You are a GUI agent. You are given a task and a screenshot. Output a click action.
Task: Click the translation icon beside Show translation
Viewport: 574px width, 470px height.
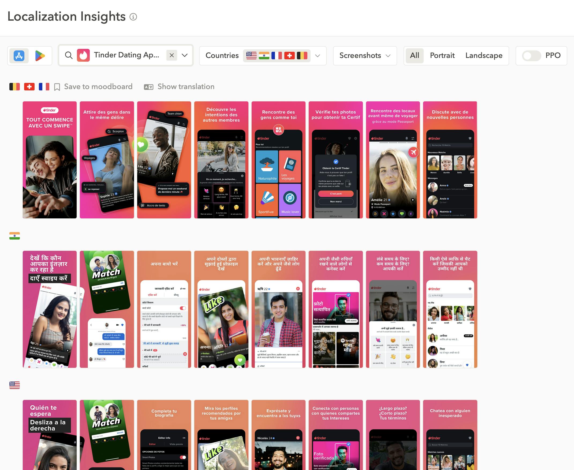(x=148, y=87)
